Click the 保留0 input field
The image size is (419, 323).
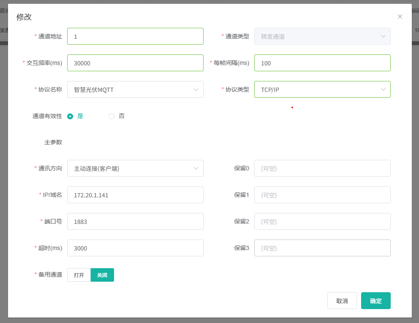point(322,168)
